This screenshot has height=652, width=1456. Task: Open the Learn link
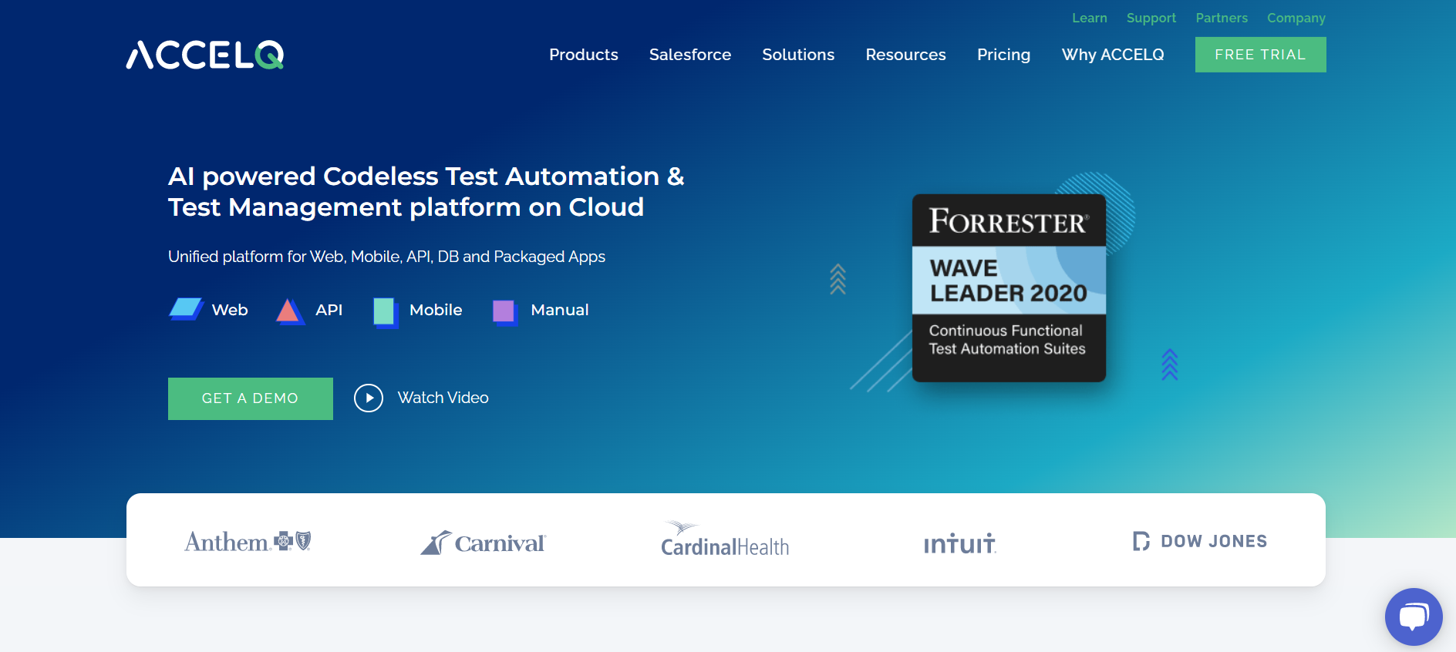(1090, 18)
